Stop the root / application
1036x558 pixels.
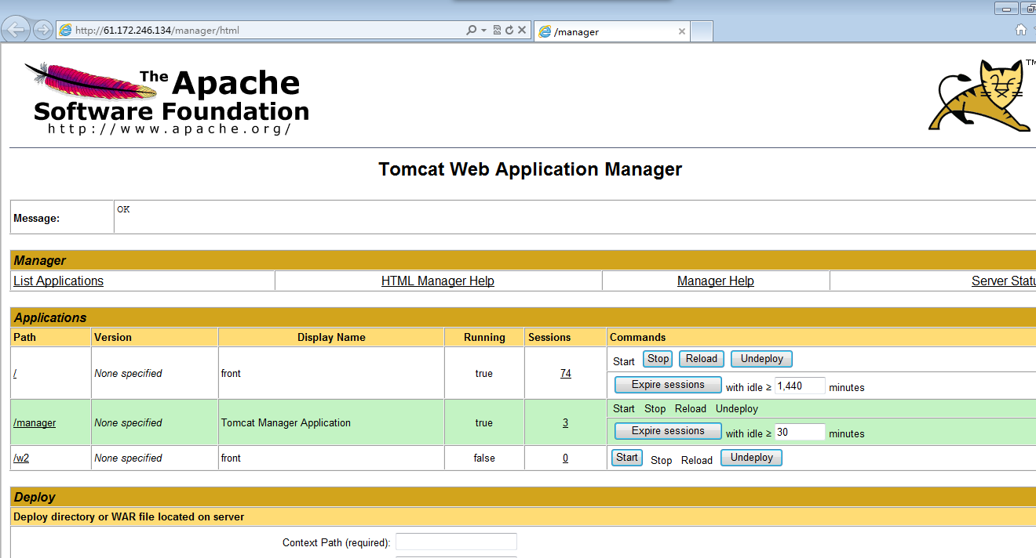pyautogui.click(x=658, y=359)
